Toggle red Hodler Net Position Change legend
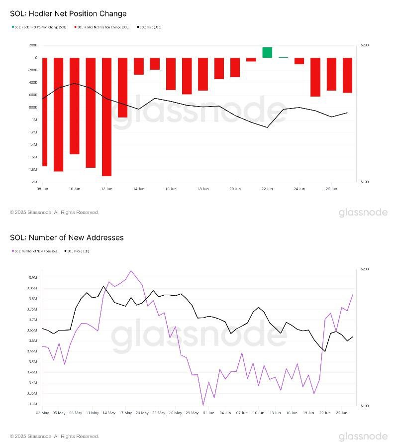The width and height of the screenshot is (398, 448). tap(101, 27)
